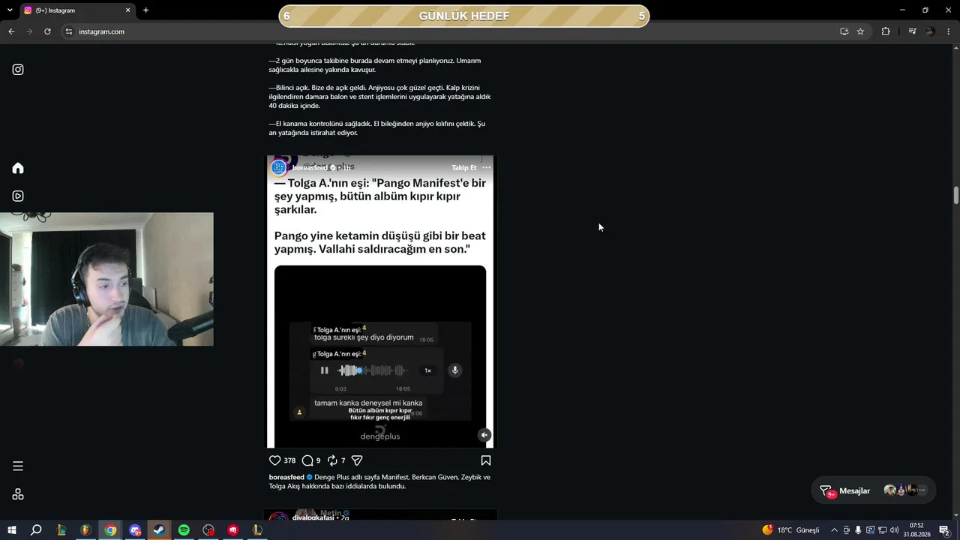Open the Meta apps grid icon
Viewport: 960px width, 540px height.
click(x=18, y=494)
